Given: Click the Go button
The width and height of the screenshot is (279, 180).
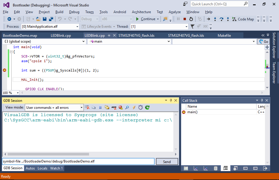Looking at the screenshot, I should coord(264,42).
